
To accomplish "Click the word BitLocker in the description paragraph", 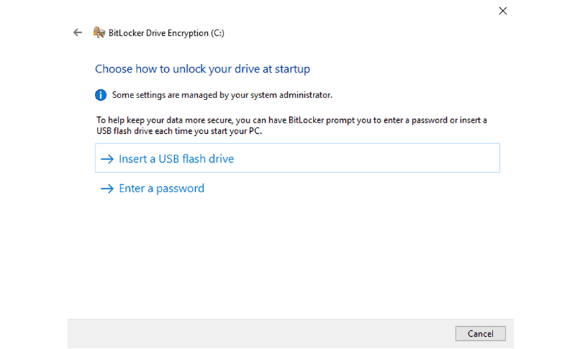I will tap(306, 120).
